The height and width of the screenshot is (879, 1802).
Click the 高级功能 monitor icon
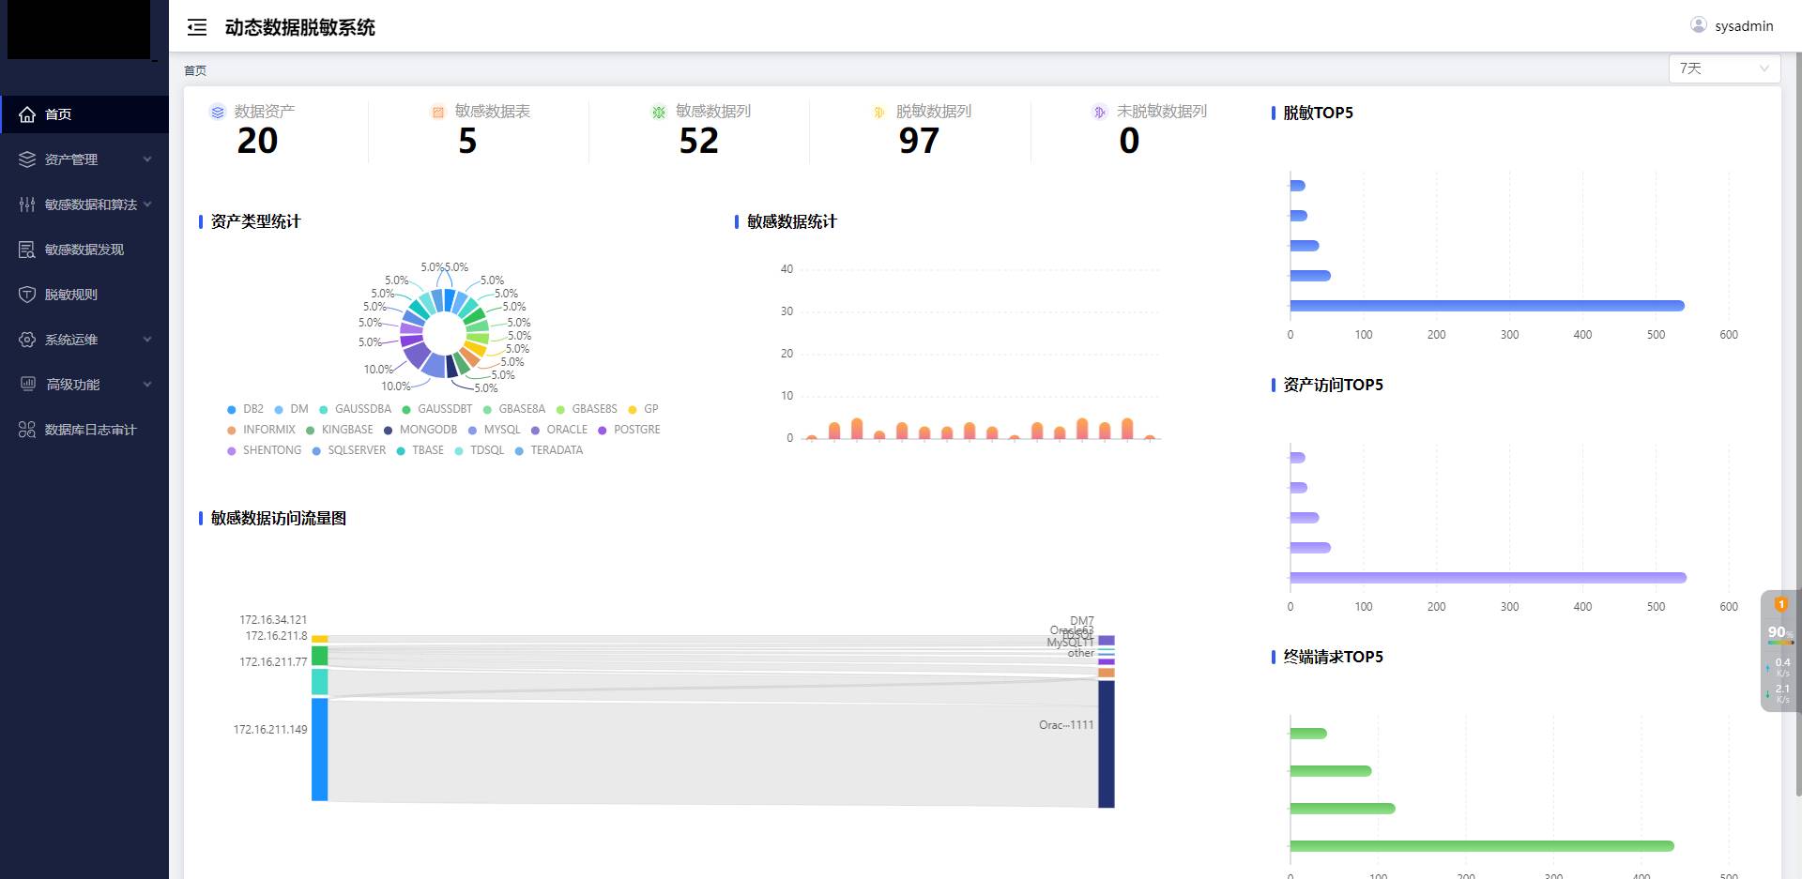pos(28,384)
